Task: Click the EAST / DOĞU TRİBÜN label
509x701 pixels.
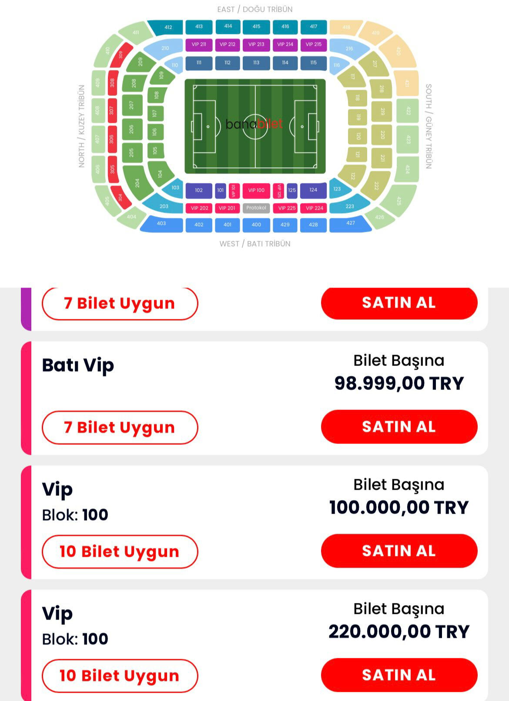Action: [254, 9]
